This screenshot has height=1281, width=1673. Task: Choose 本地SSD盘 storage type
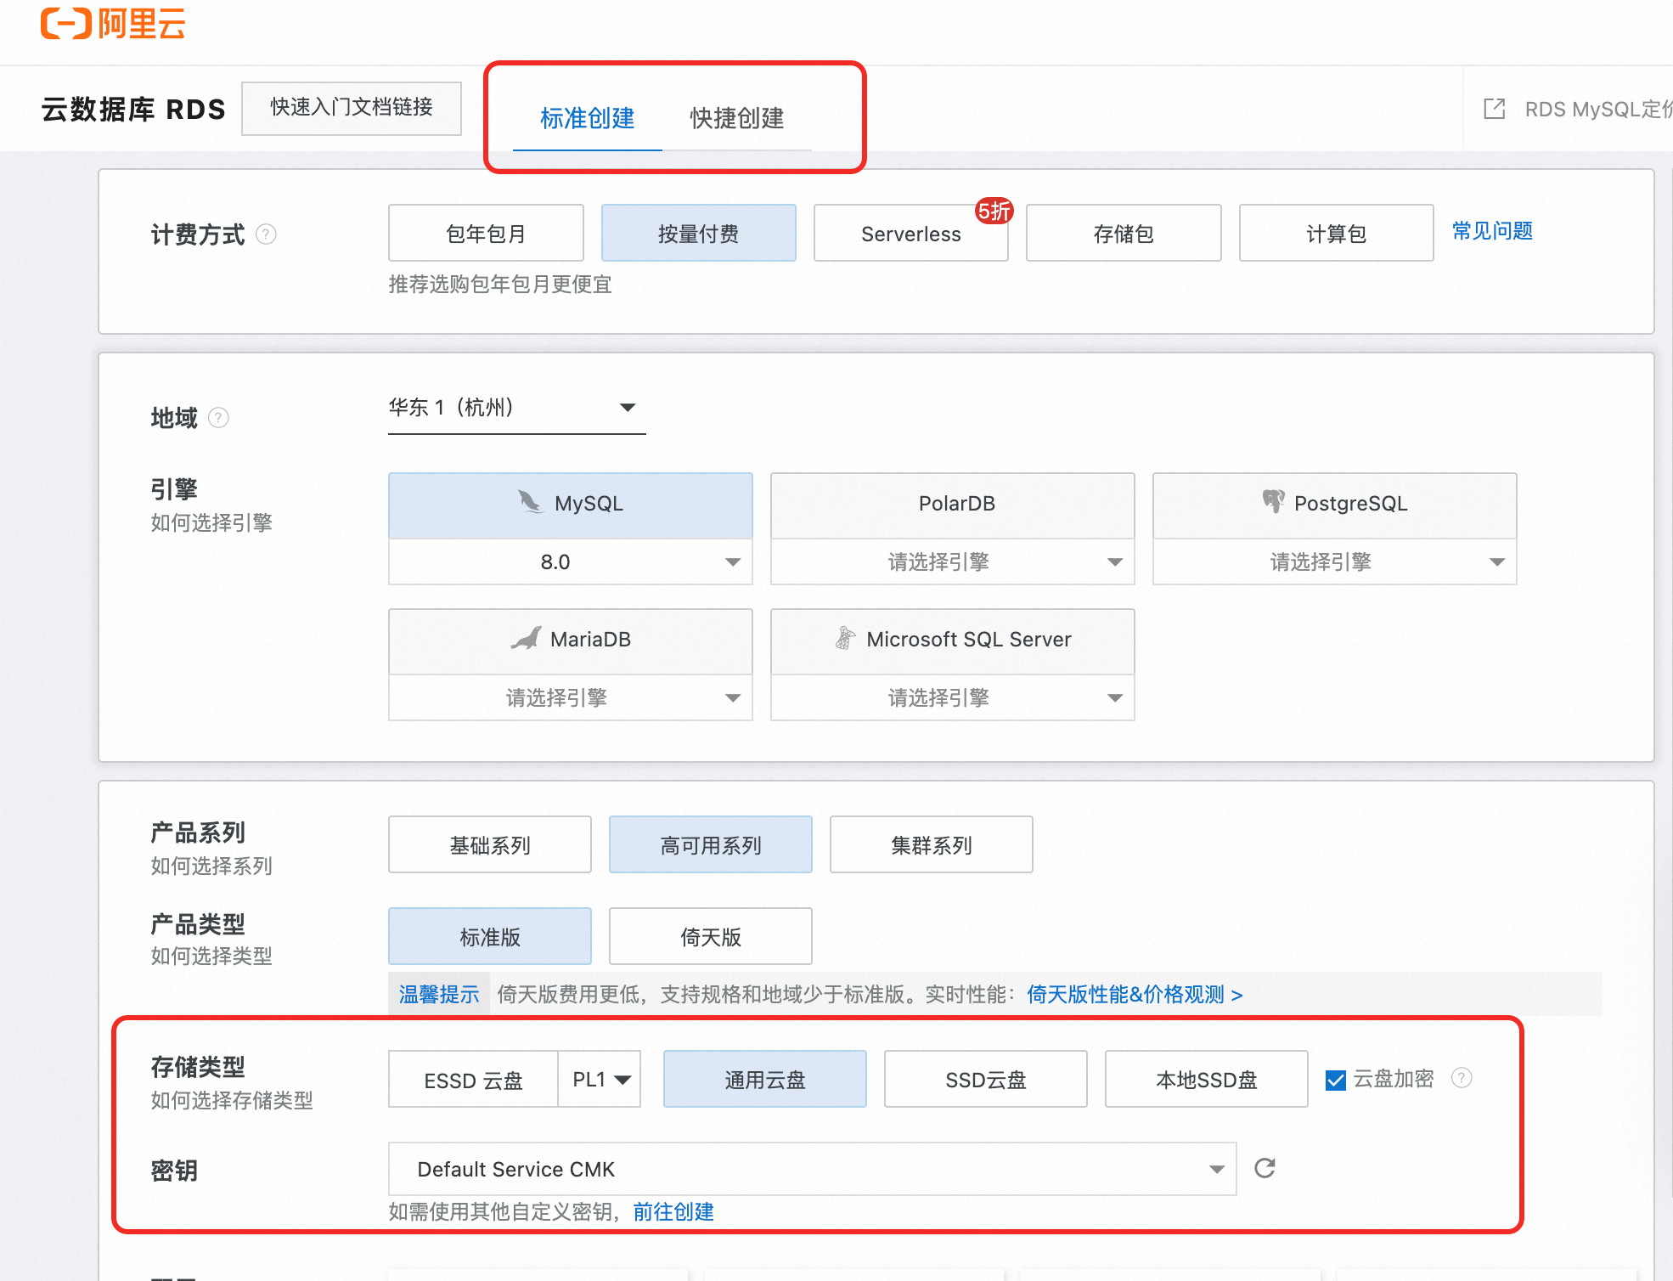[x=1207, y=1079]
